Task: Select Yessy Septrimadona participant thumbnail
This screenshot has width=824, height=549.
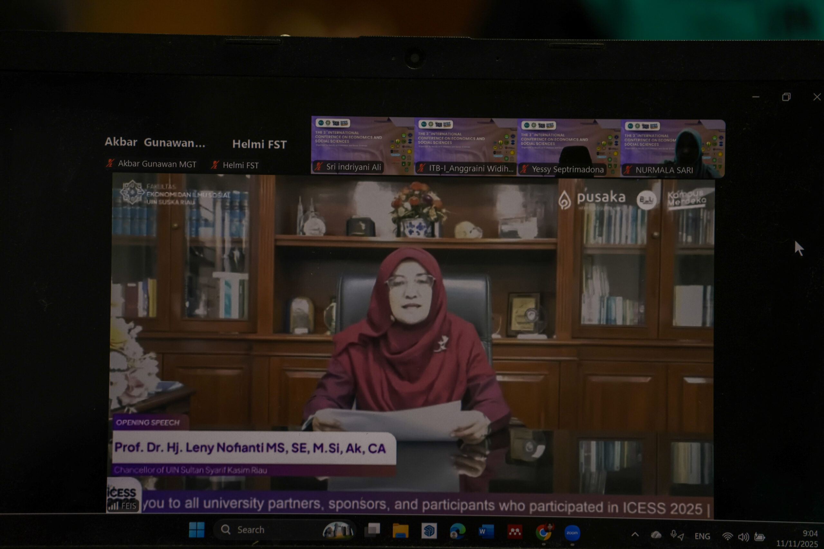Action: pyautogui.click(x=569, y=147)
